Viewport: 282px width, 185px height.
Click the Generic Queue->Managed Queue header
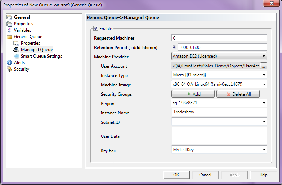123,17
